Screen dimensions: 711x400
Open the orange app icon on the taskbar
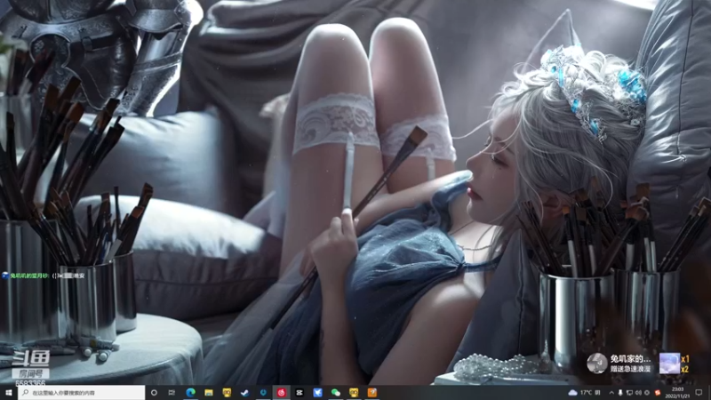pyautogui.click(x=371, y=393)
